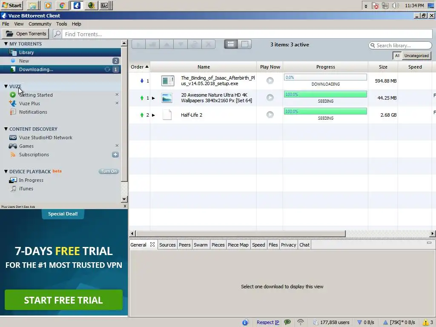Close the Getting Started sidebar entry

tap(117, 95)
